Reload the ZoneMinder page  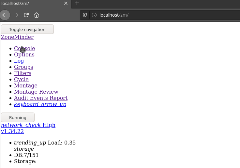pyautogui.click(x=26, y=15)
